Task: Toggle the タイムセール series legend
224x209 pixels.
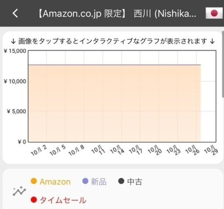Action: pos(59,200)
